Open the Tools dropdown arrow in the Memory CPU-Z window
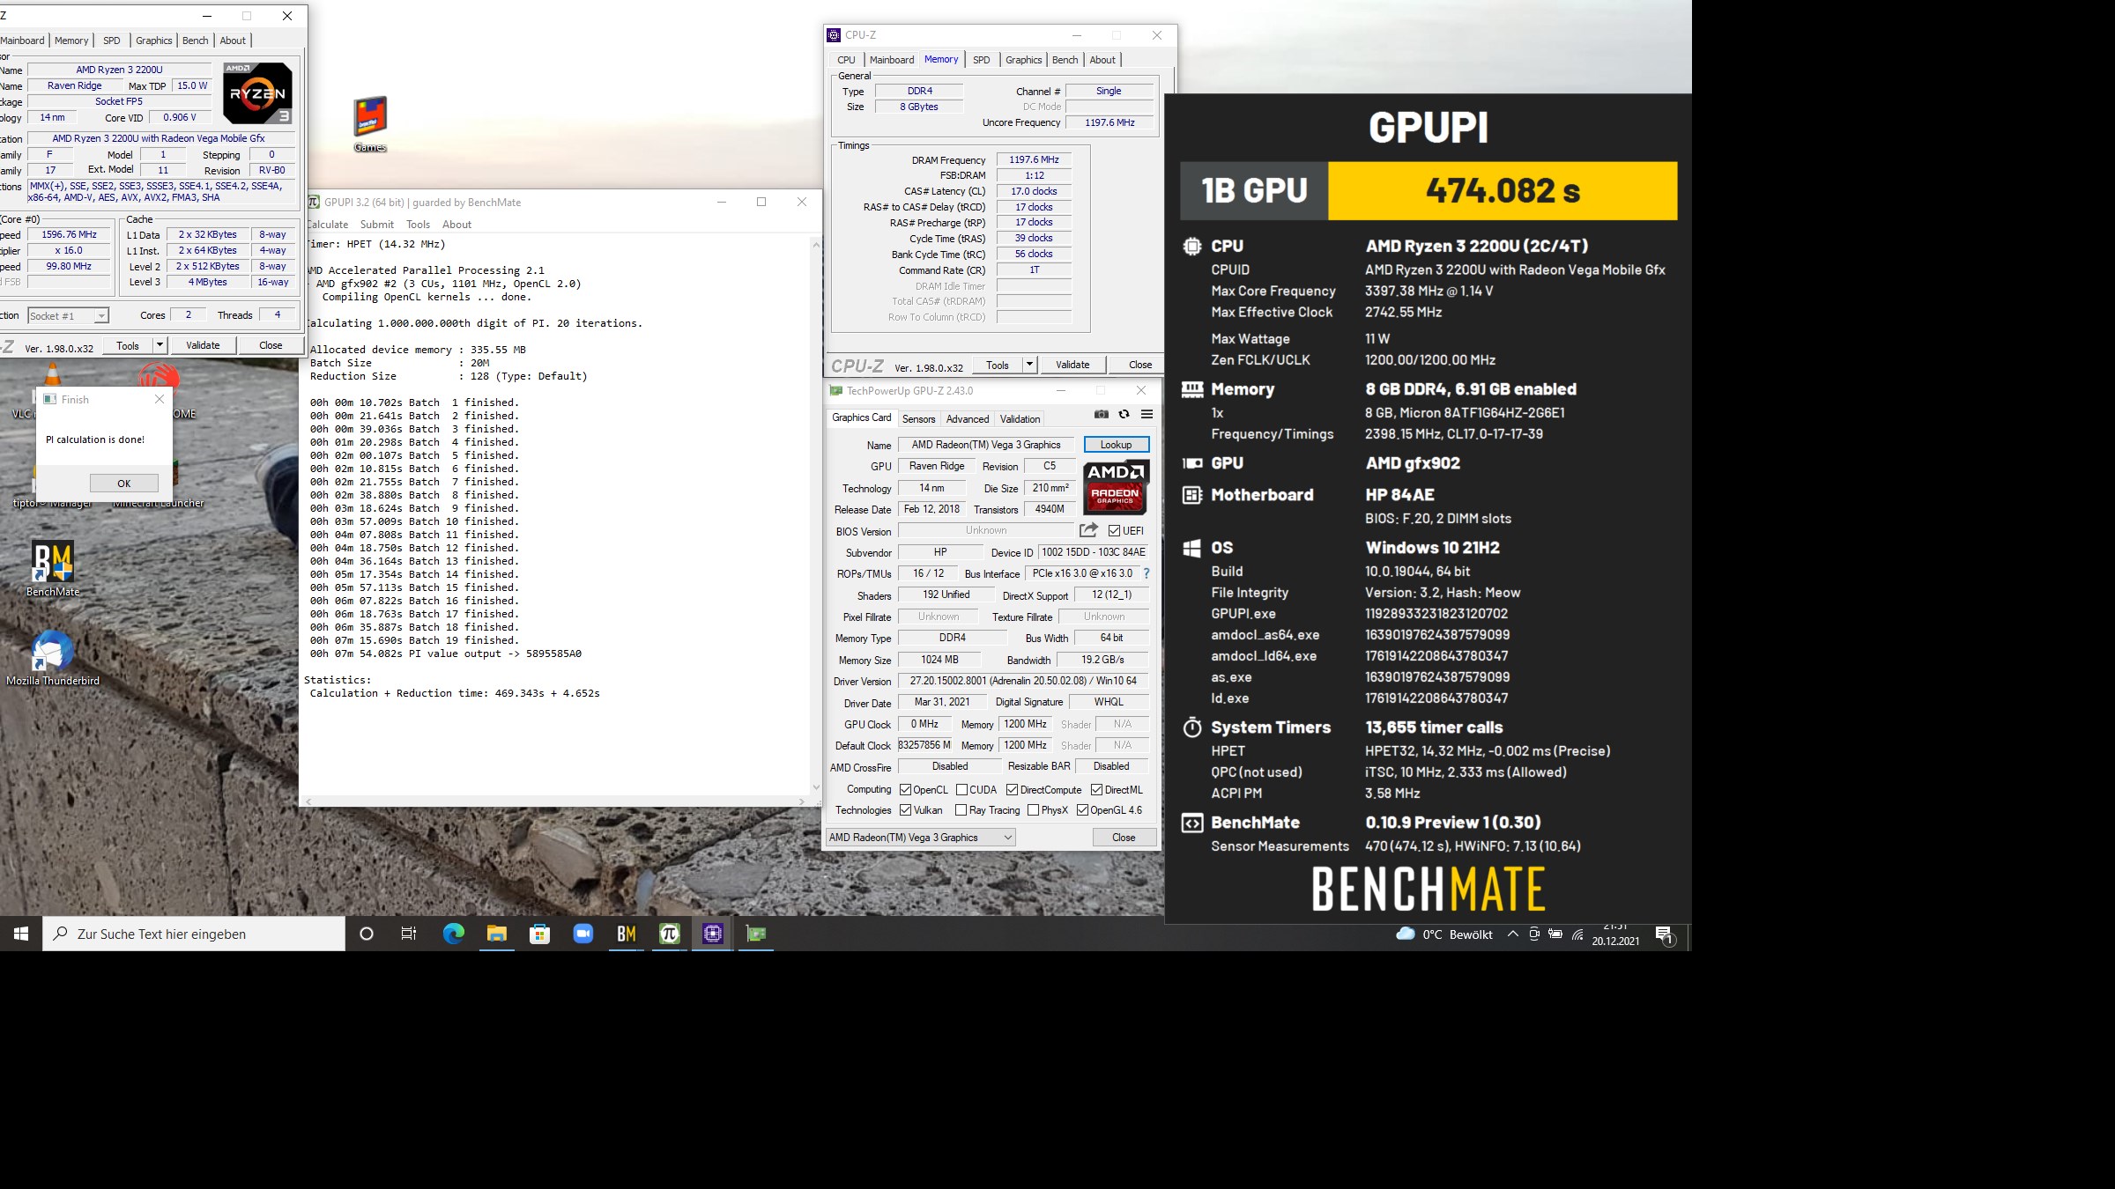 point(1028,364)
